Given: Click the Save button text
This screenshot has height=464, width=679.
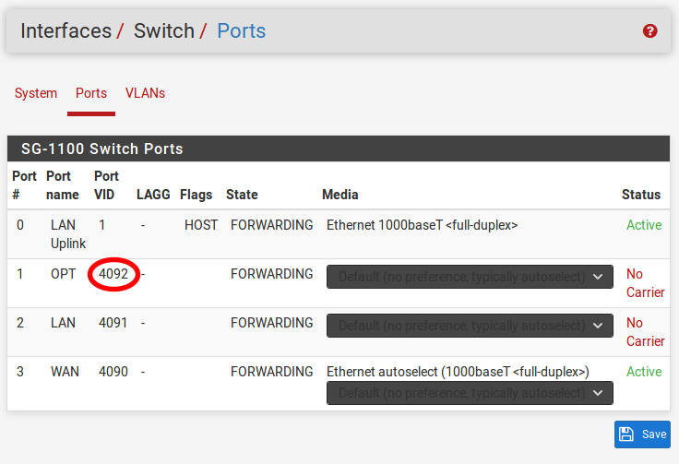Looking at the screenshot, I should (654, 434).
